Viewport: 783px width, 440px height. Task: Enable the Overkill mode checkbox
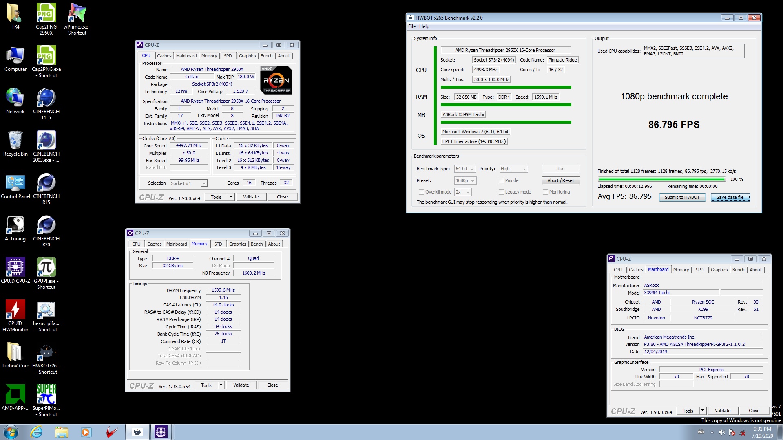421,192
